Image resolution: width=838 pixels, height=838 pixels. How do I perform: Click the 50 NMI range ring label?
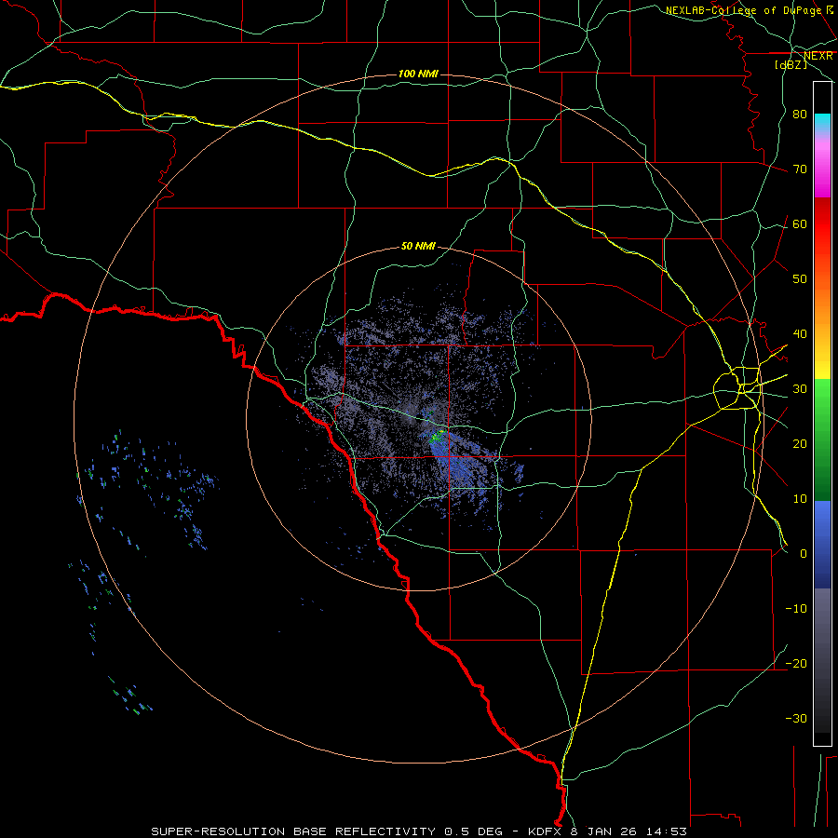[418, 246]
